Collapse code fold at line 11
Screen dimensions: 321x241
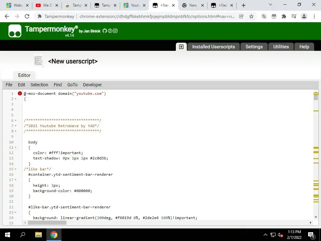point(16,147)
